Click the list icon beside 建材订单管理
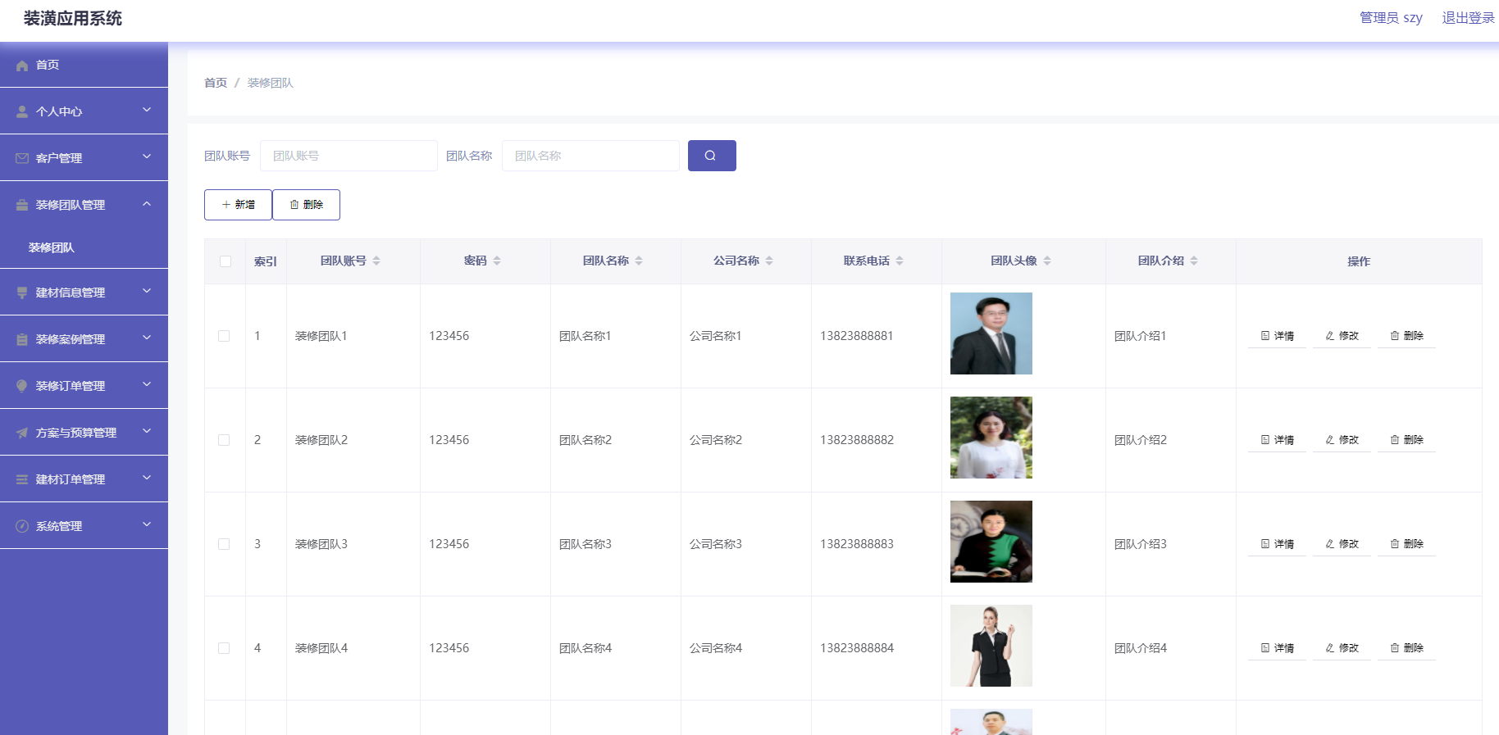This screenshot has height=735, width=1499. tap(22, 479)
